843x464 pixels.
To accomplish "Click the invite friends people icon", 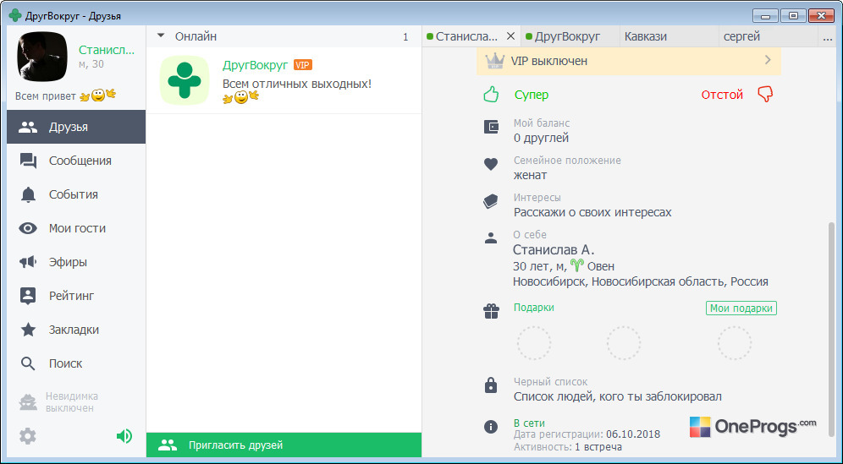I will (x=168, y=445).
